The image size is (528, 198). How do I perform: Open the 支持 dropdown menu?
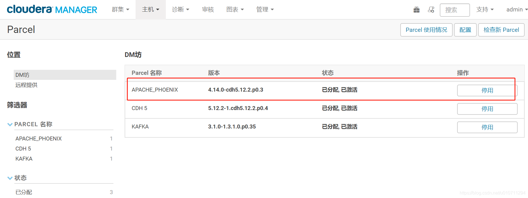click(485, 9)
